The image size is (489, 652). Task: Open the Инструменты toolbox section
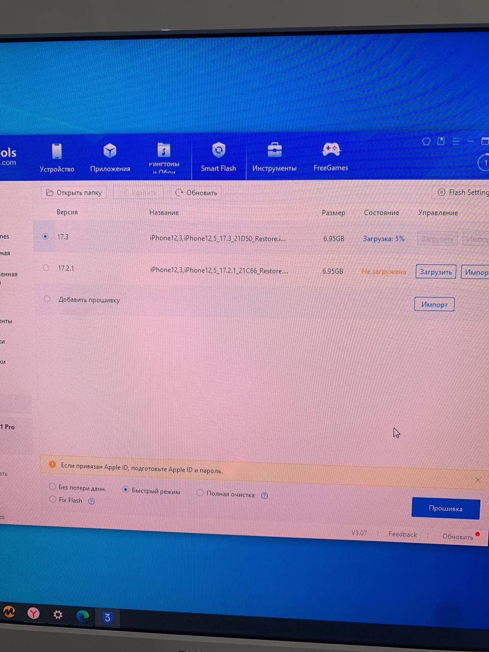coord(274,157)
